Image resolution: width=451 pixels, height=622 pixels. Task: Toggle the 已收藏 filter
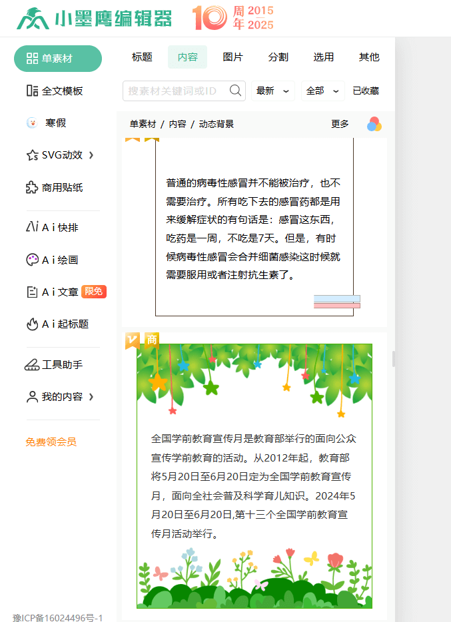[366, 91]
